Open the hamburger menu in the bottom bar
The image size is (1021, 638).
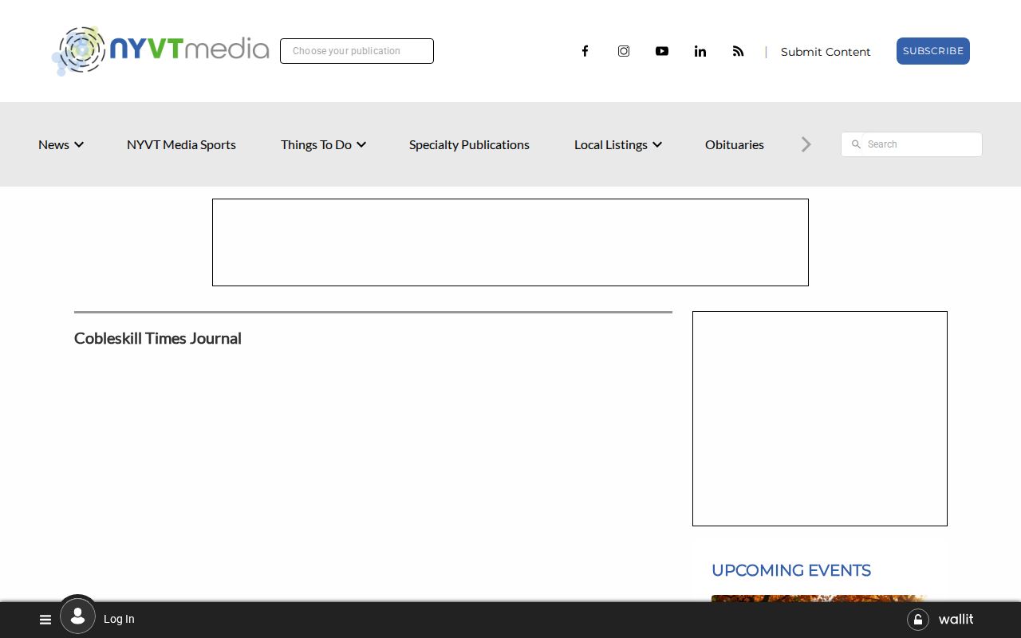pyautogui.click(x=45, y=620)
